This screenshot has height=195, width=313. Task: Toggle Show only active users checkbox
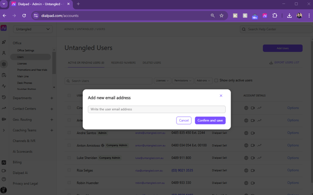coord(216,80)
